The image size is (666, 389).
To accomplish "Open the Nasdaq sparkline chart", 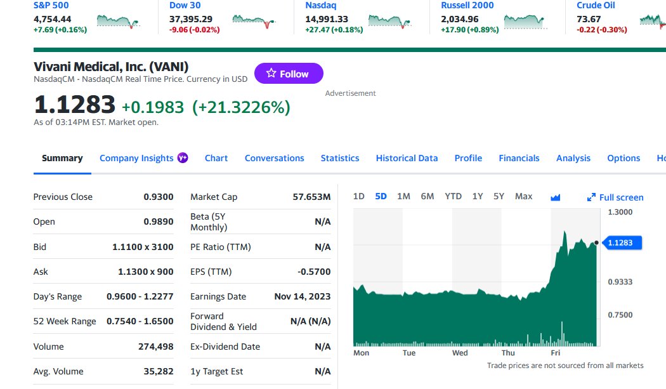I will coord(389,21).
